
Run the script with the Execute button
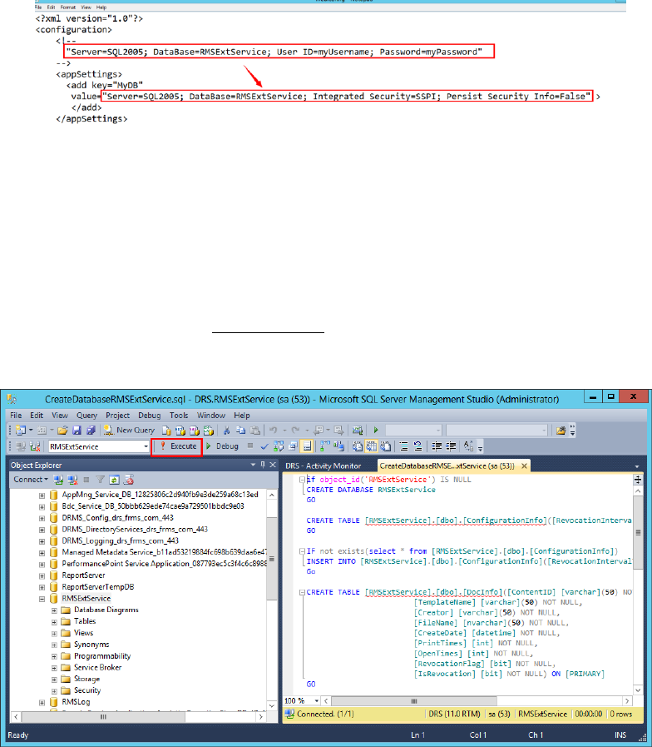click(x=178, y=446)
